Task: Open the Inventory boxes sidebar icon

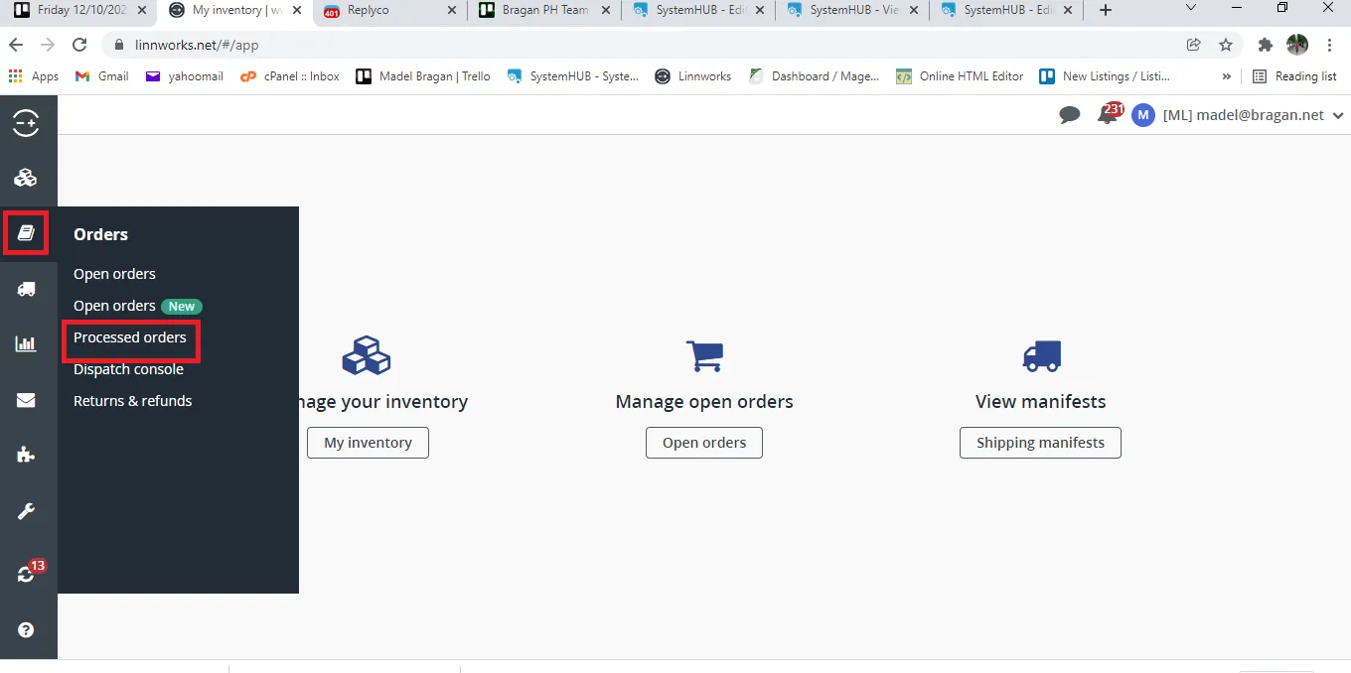Action: click(26, 178)
